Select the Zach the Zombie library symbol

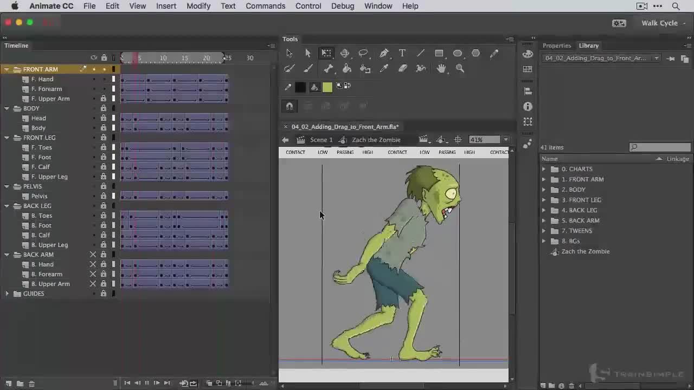tap(585, 251)
